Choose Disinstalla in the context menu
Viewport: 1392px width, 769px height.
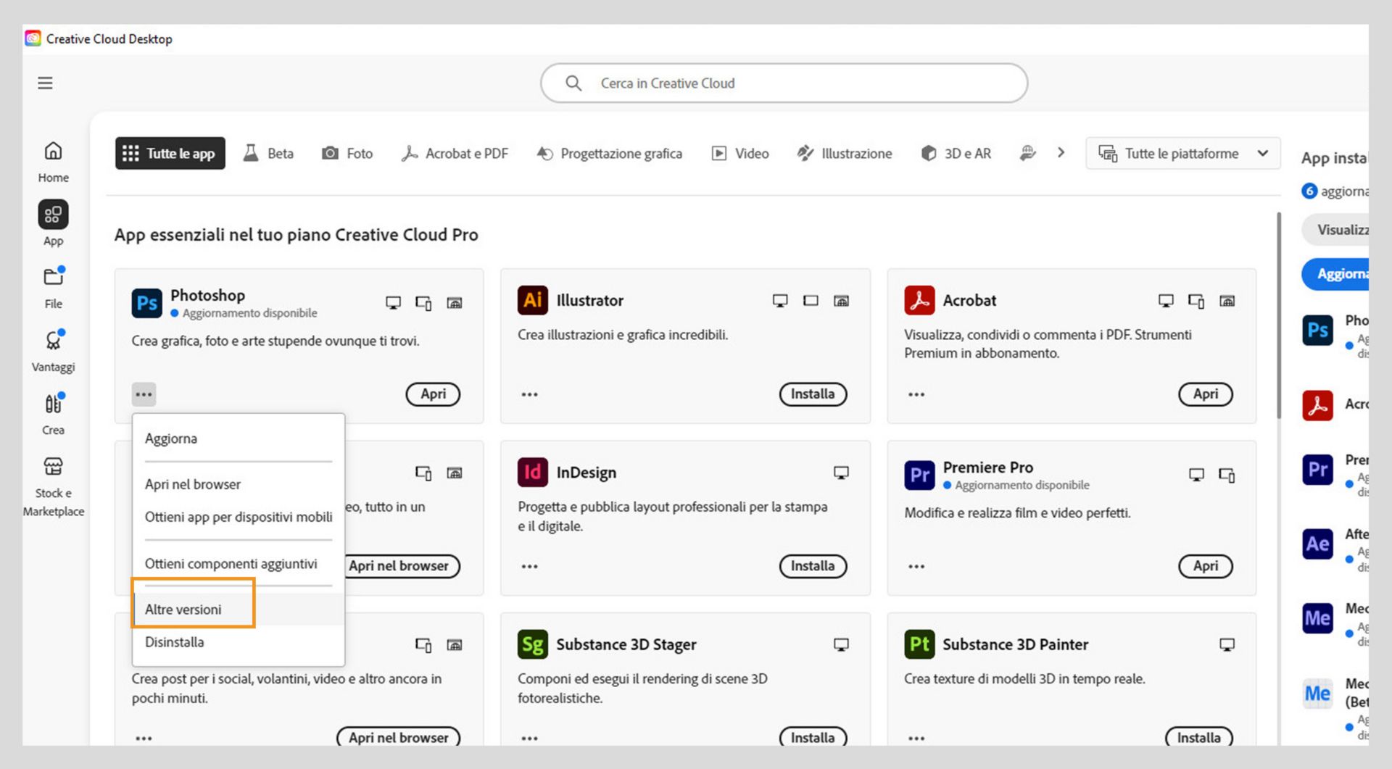pyautogui.click(x=175, y=642)
